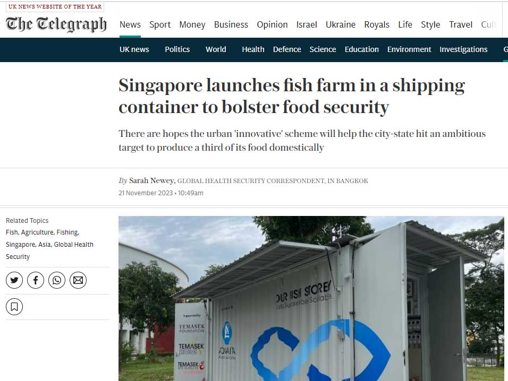This screenshot has height=381, width=508.
Task: Email this article using envelope icon
Action: [x=78, y=280]
